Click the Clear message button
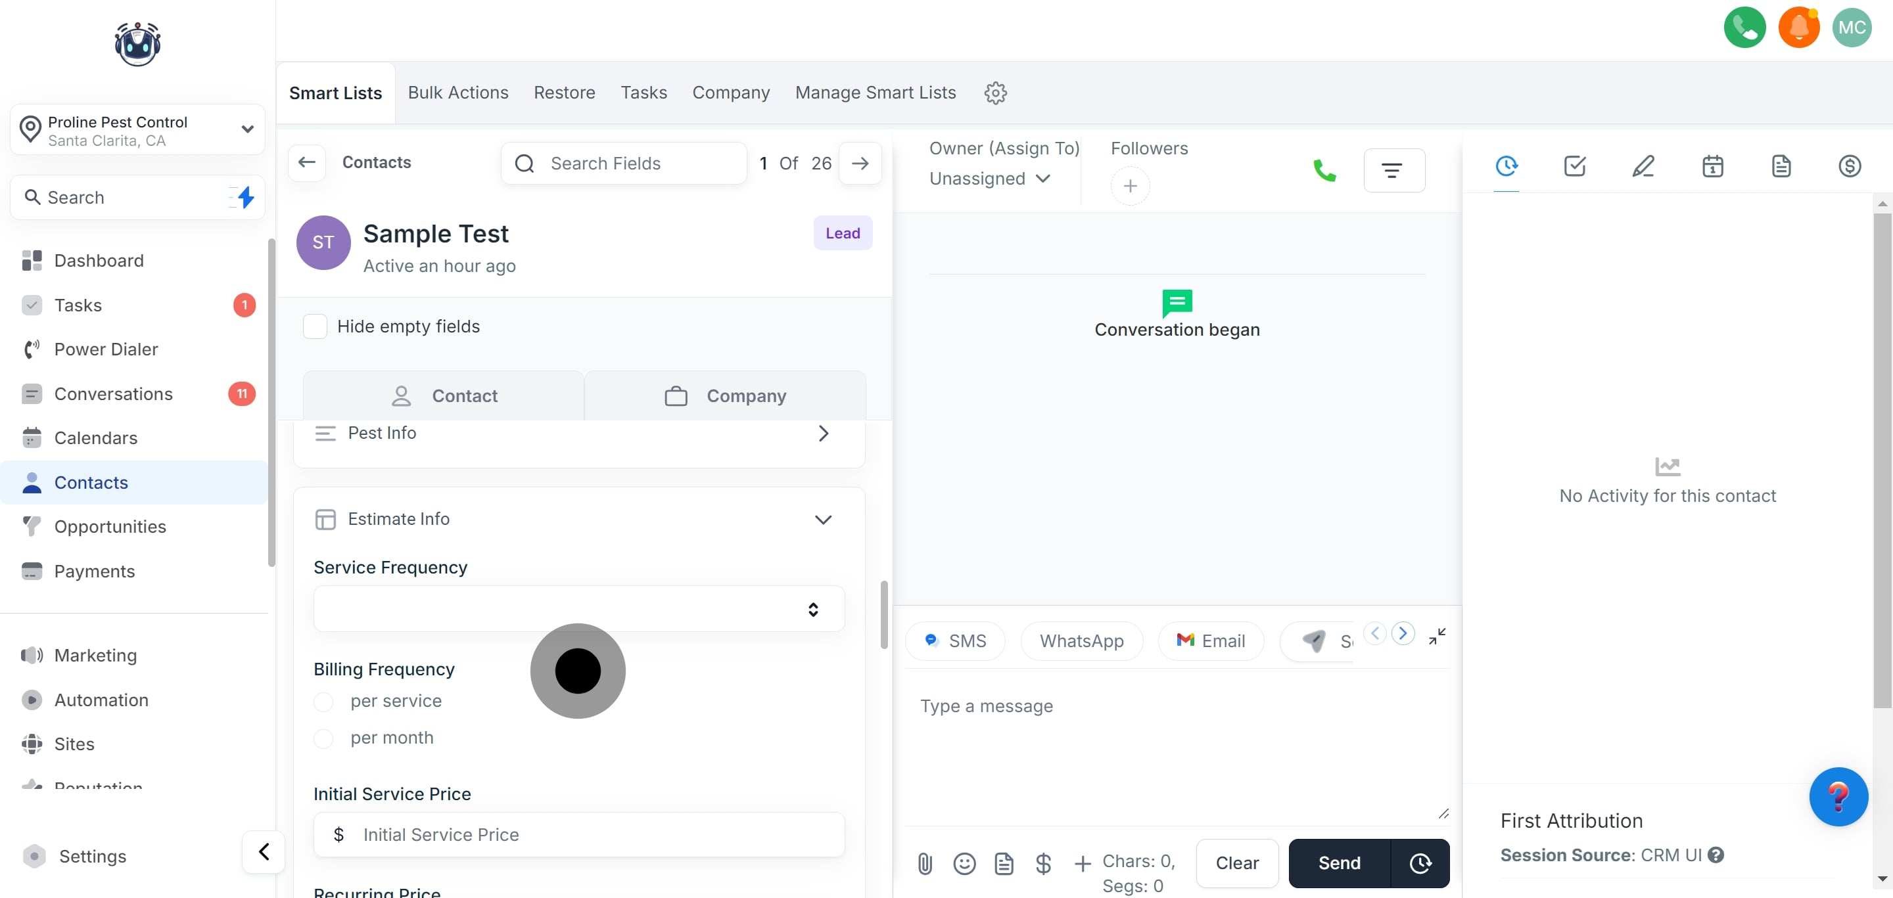This screenshot has width=1893, height=898. click(1237, 863)
